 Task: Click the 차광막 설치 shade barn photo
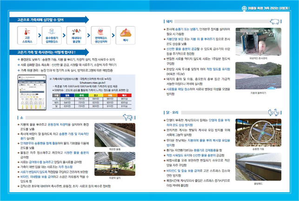(x=115, y=164)
